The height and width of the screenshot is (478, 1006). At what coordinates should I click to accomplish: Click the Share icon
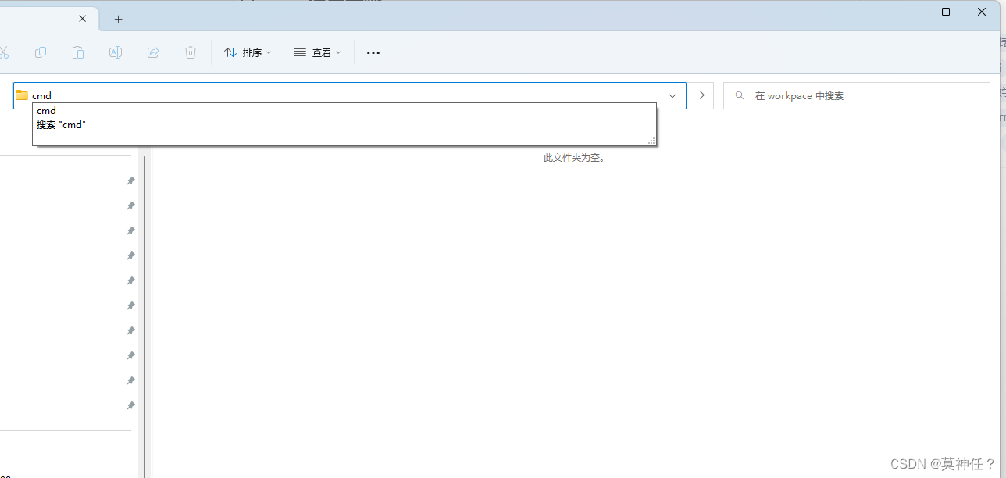point(152,52)
